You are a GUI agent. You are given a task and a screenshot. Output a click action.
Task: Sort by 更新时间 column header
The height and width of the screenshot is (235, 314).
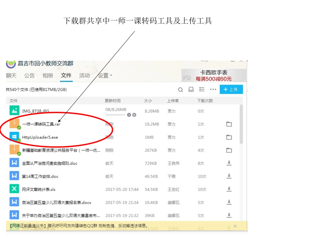coord(113,101)
